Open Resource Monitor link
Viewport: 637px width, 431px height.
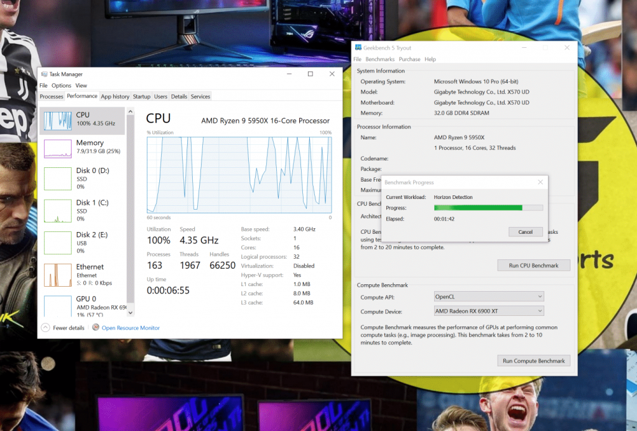click(131, 328)
